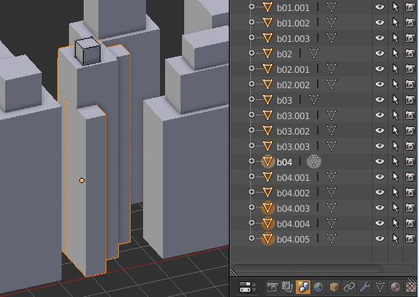Image resolution: width=419 pixels, height=297 pixels.
Task: Select the b04.005 object name
Action: pos(293,240)
